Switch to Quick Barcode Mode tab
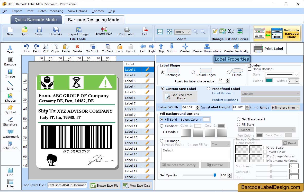This screenshot has width=304, height=192. pyautogui.click(x=36, y=20)
